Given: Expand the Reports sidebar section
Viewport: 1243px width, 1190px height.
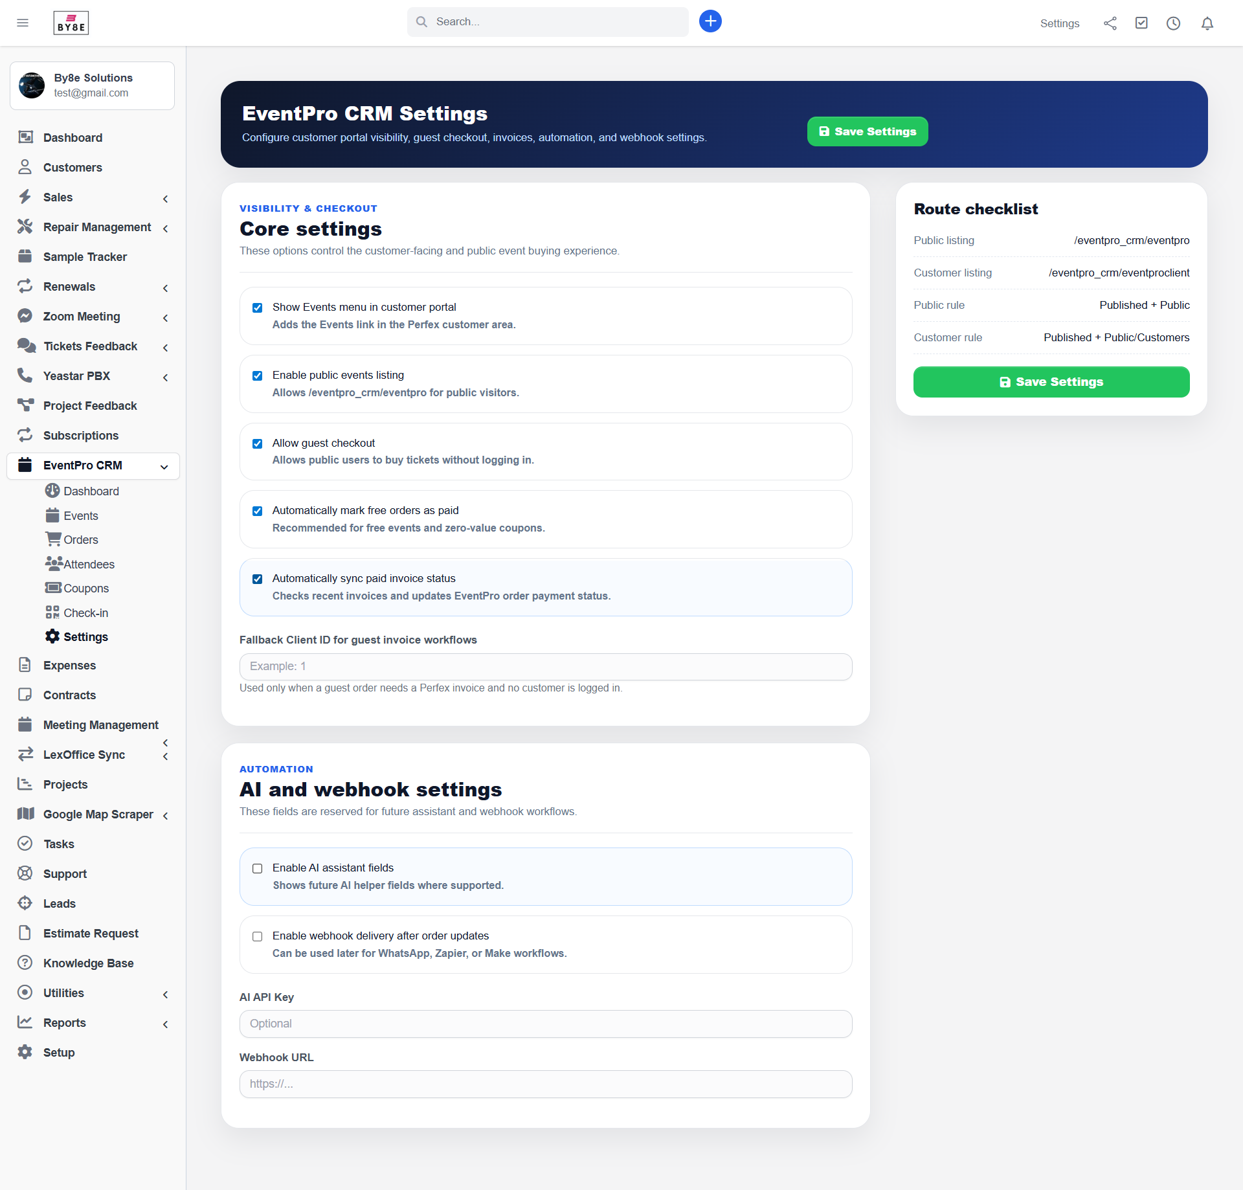Looking at the screenshot, I should tap(64, 1023).
